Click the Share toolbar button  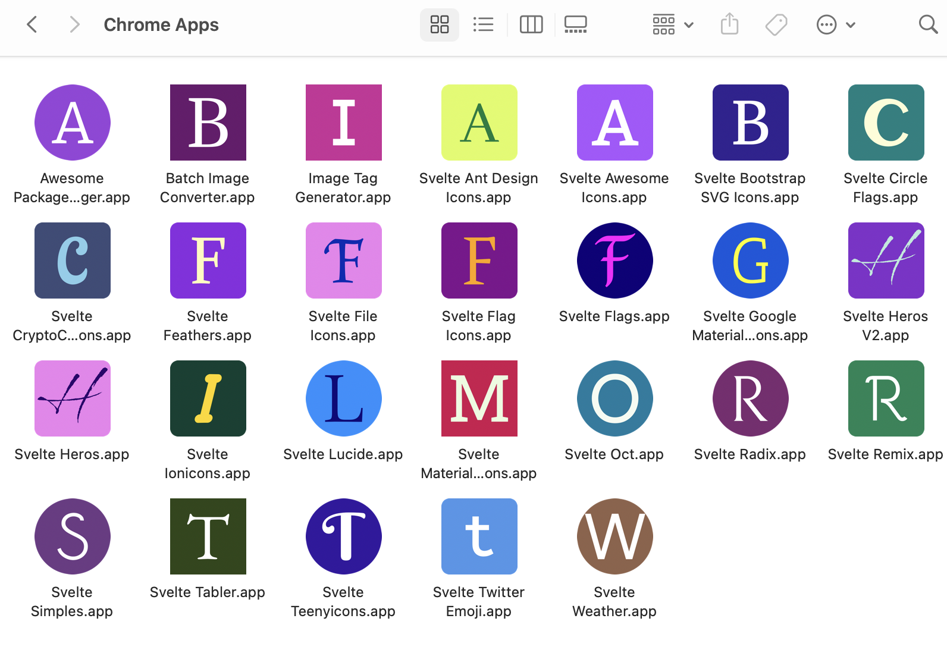729,24
